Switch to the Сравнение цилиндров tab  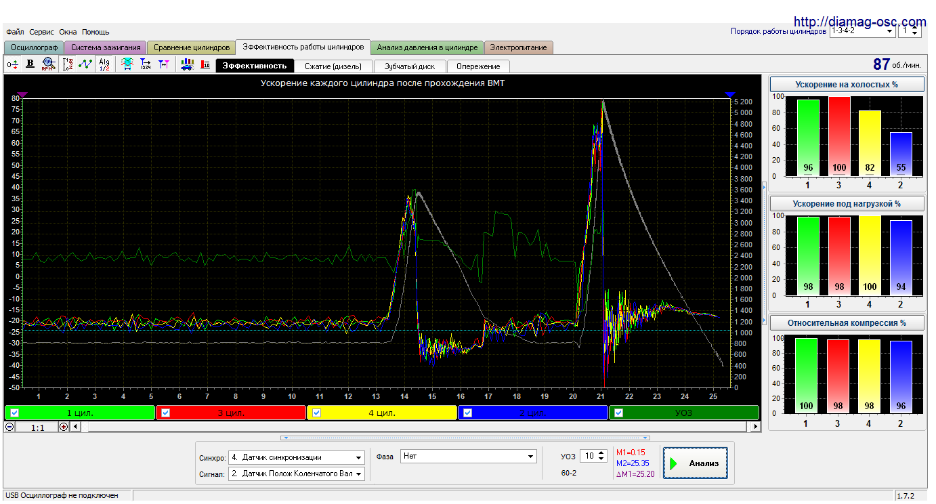point(192,47)
